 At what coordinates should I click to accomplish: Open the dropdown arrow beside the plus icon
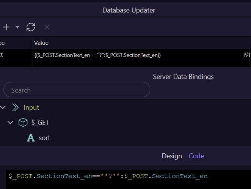[17, 27]
